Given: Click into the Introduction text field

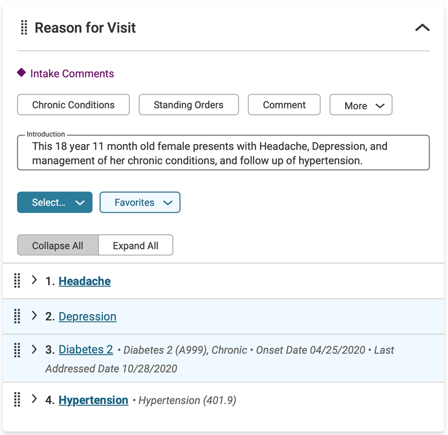Looking at the screenshot, I should coord(223,153).
